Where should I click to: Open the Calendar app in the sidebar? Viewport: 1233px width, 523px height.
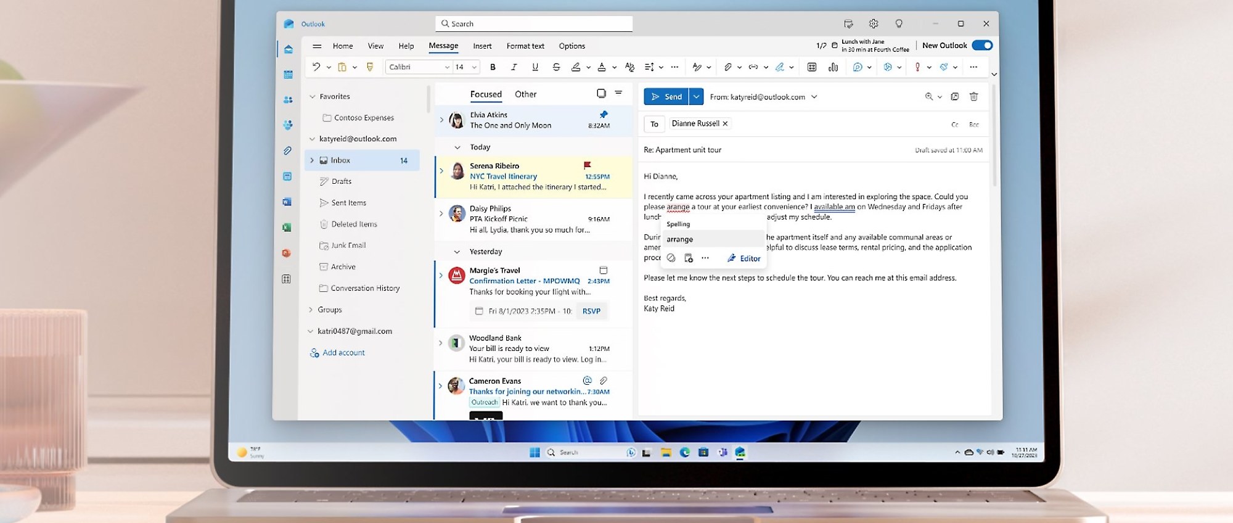[x=288, y=75]
